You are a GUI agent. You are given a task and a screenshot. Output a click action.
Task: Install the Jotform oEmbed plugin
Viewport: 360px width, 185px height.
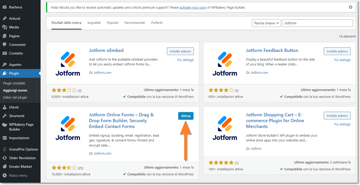coord(180,51)
